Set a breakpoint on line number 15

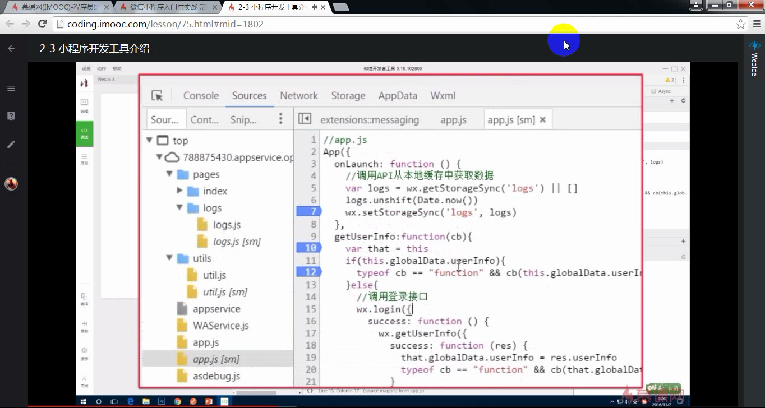[x=311, y=309]
